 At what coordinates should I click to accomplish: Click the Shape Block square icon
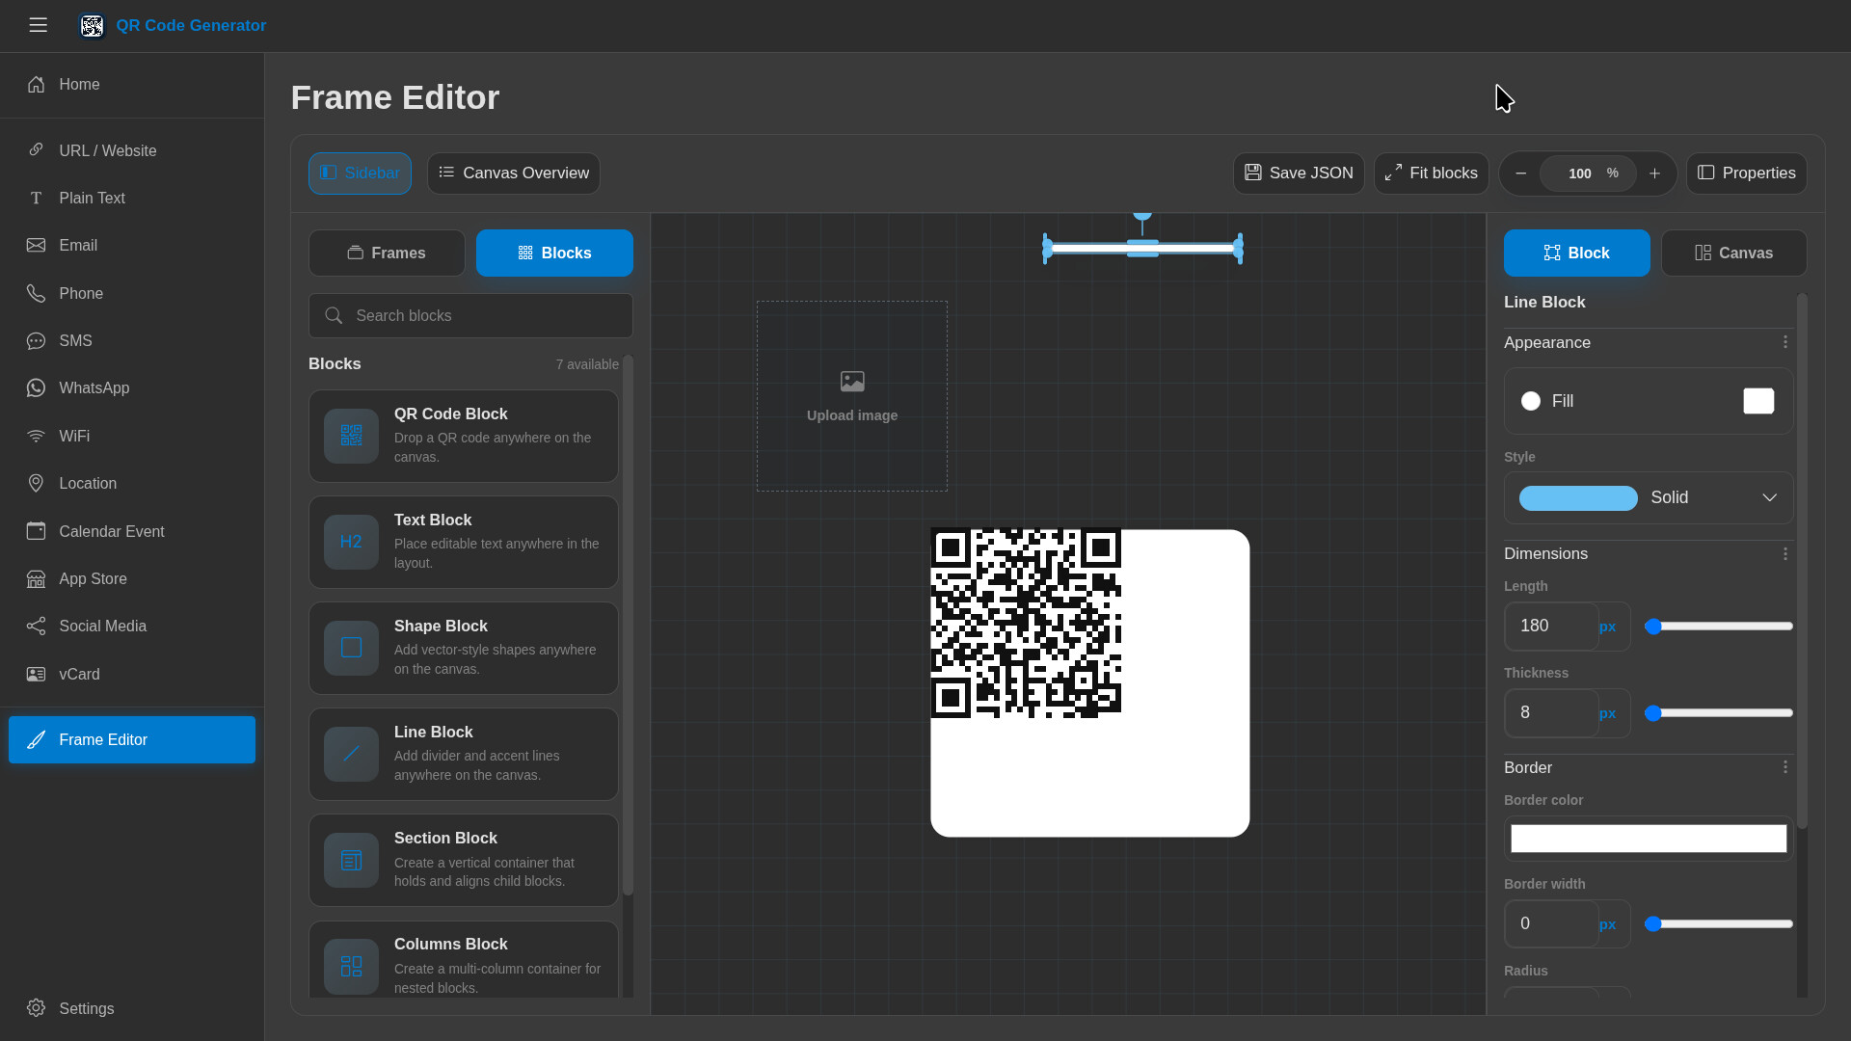point(351,648)
